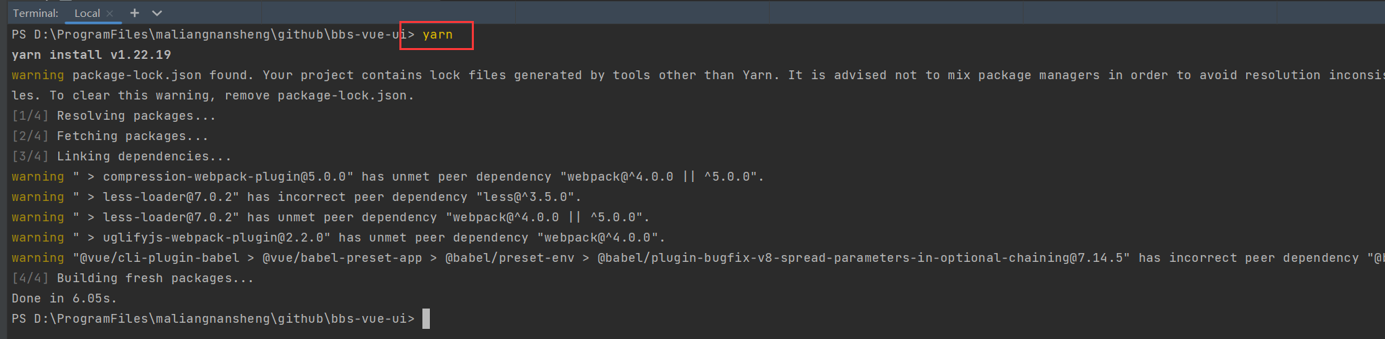Click the highlighted yarn command text
Image resolution: width=1385 pixels, height=339 pixels.
[x=437, y=35]
